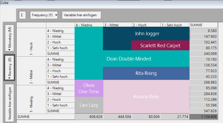Click the vertical 'Variable hier einfügen' button
This screenshot has width=223, height=123.
(x=10, y=102)
